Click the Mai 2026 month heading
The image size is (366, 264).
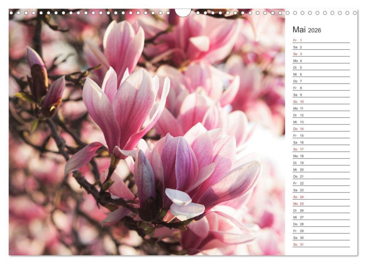click(307, 30)
